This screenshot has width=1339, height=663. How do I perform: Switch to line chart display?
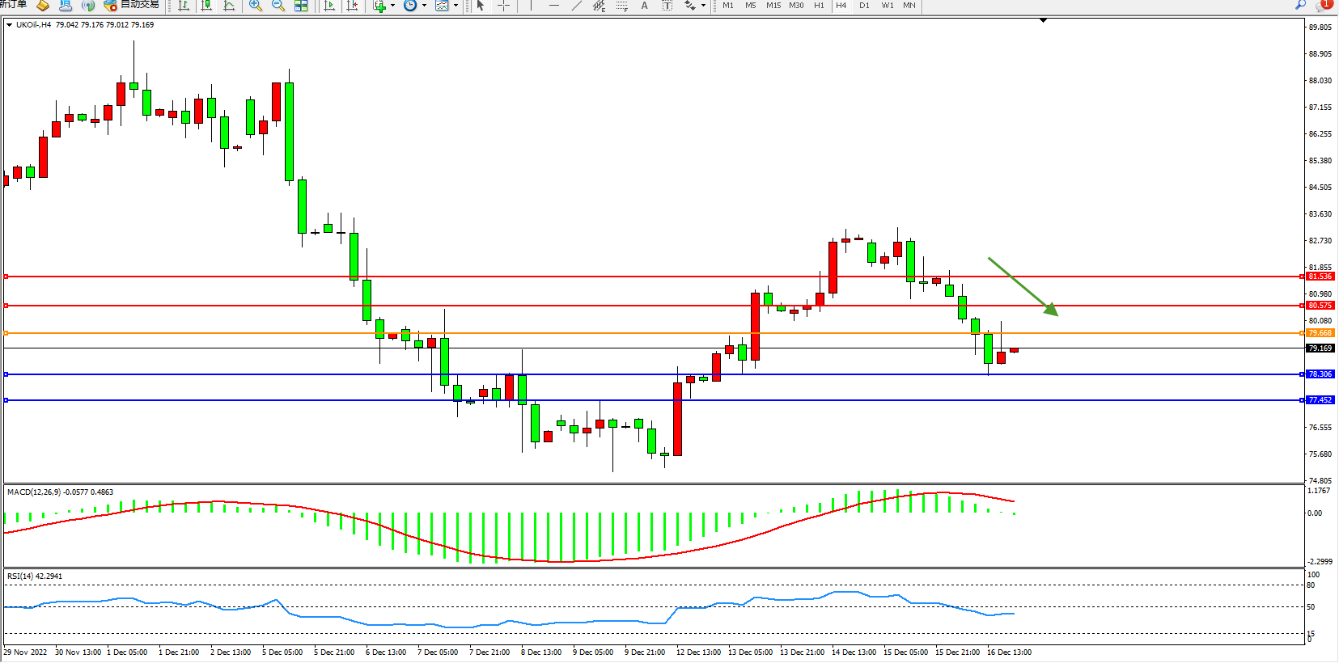[229, 6]
